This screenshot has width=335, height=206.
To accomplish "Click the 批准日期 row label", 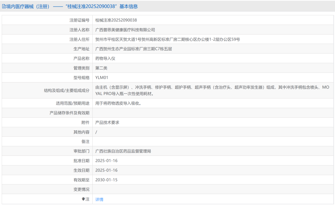I will tap(81, 161).
